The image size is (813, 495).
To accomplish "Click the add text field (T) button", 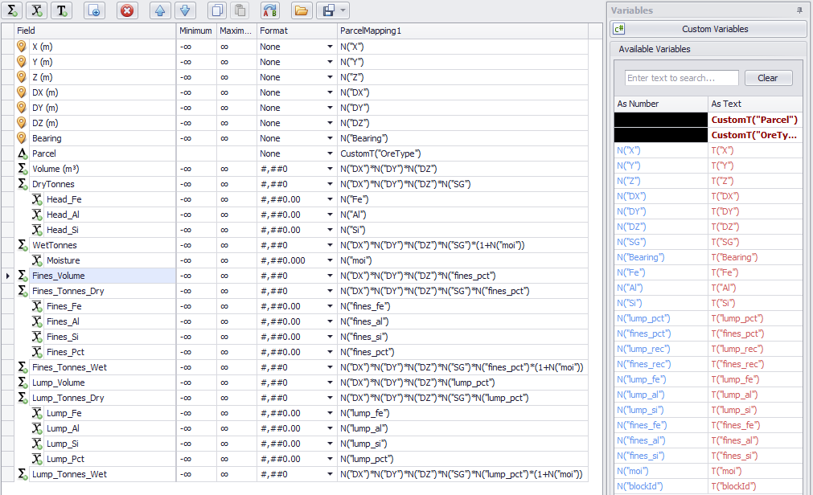I will pyautogui.click(x=61, y=10).
